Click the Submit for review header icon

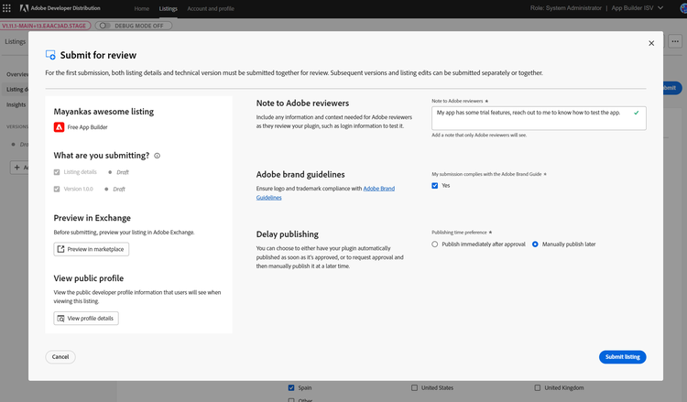(x=50, y=55)
